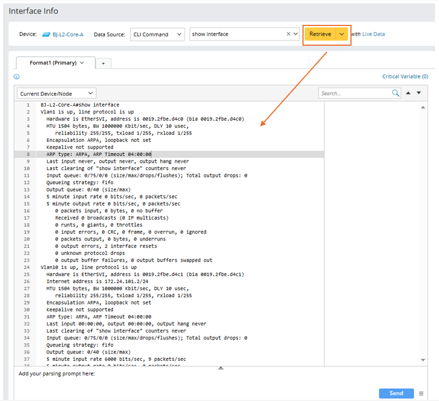The width and height of the screenshot is (439, 401).
Task: Click line 'Queueing strategy: fifo' on row 12
Action: coord(80,182)
